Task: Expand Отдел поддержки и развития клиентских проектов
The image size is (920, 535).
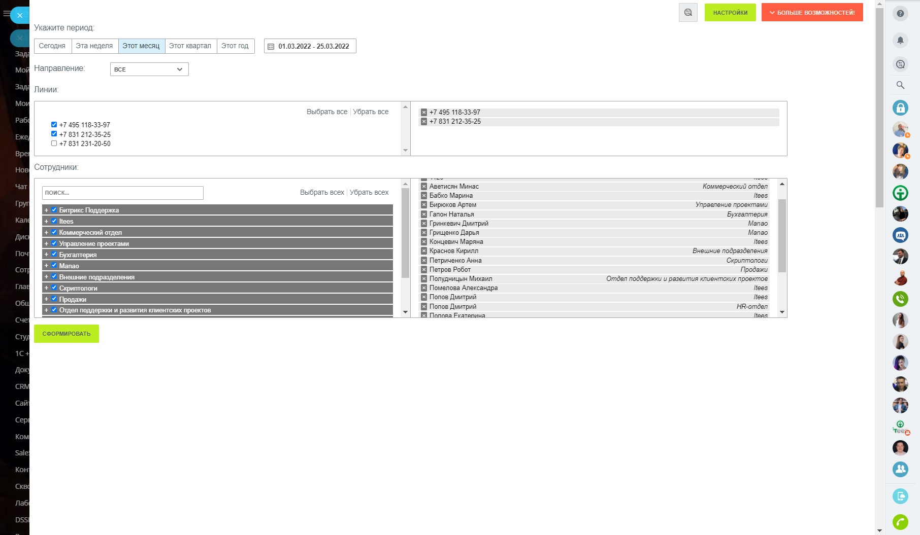Action: coord(46,310)
